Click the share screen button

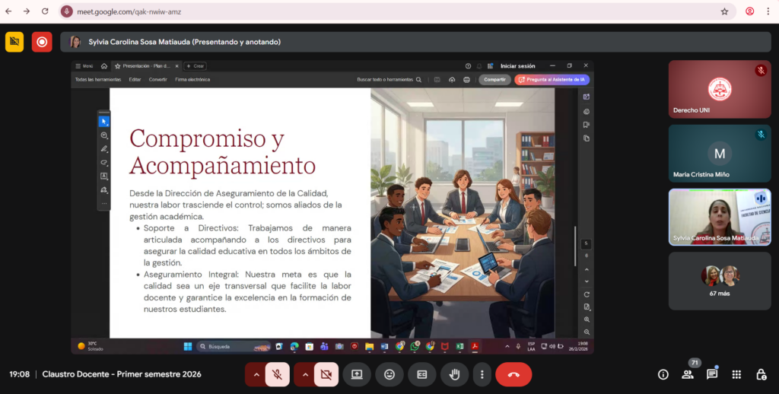356,374
